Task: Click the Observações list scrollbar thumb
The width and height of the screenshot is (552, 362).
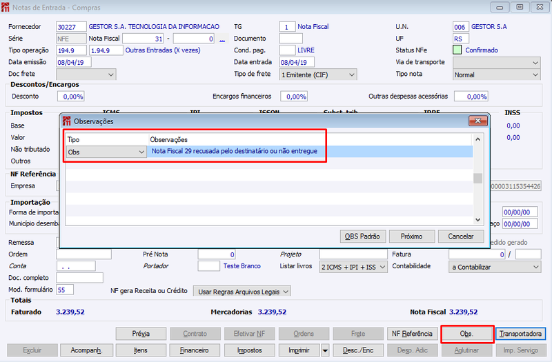Action: pos(477,179)
